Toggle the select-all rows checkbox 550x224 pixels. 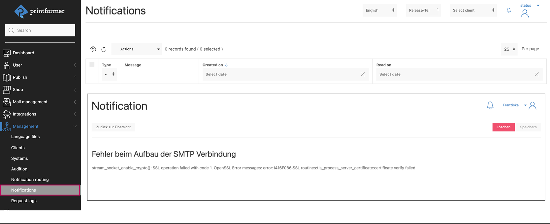[x=92, y=64]
